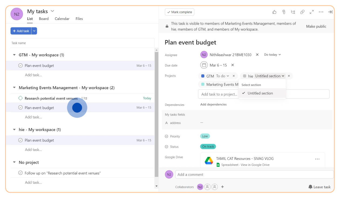Screen dimensions: 340x198
Task: Click Add task to a project field
Action: point(264,94)
